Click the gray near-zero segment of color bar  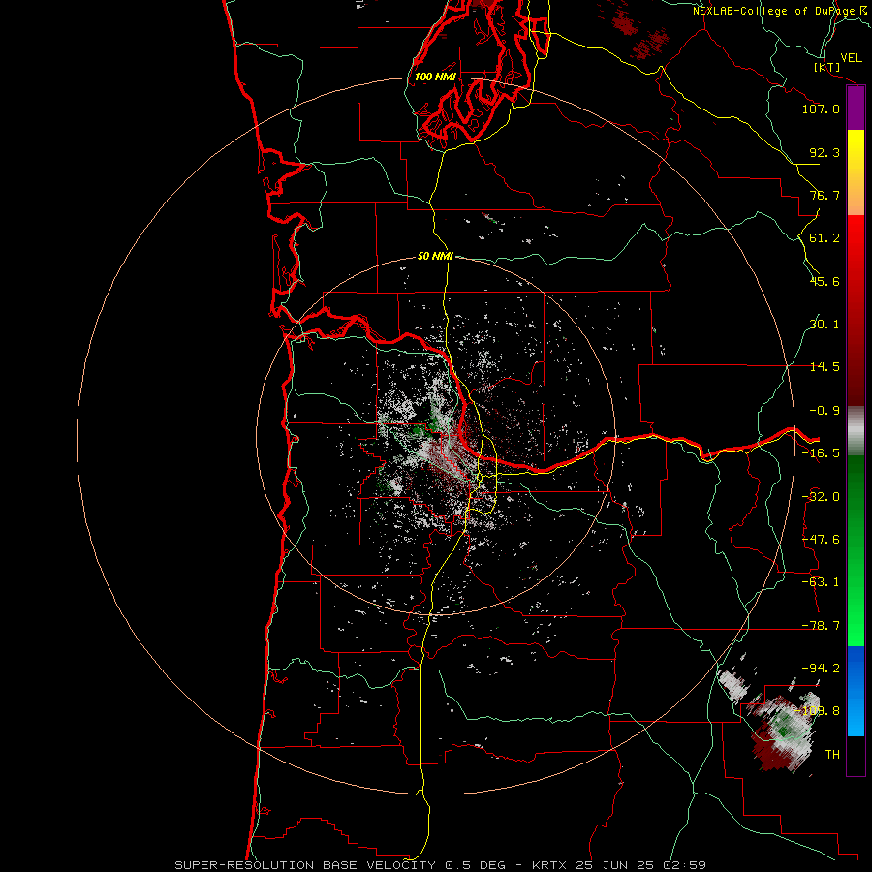pos(856,430)
